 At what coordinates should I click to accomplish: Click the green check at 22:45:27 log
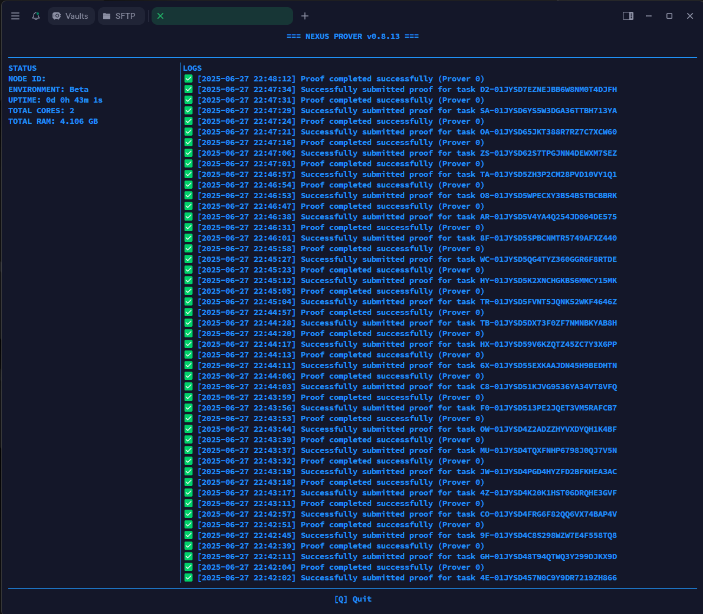coord(188,260)
